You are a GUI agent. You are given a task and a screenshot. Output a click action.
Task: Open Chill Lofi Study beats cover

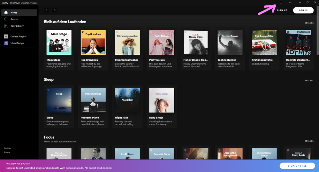(299, 154)
